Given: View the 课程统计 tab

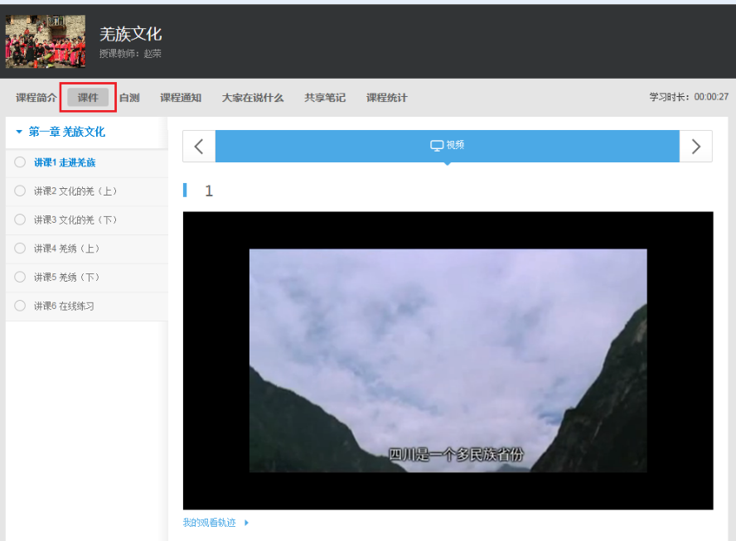Looking at the screenshot, I should click(387, 98).
